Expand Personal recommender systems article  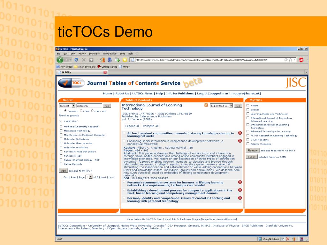pyautogui.click(x=124, y=182)
